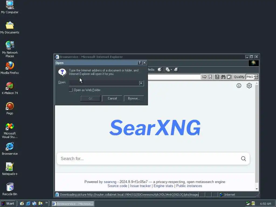Click the Quality PNG value field
276x207 pixels.
tap(250, 77)
